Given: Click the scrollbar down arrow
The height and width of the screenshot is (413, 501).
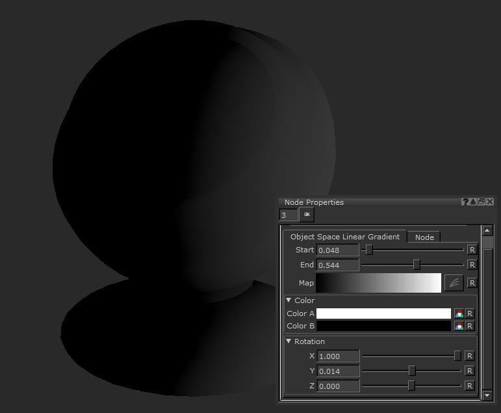Looking at the screenshot, I should (x=487, y=395).
